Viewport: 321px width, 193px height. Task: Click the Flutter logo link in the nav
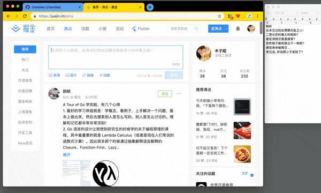pyautogui.click(x=141, y=28)
